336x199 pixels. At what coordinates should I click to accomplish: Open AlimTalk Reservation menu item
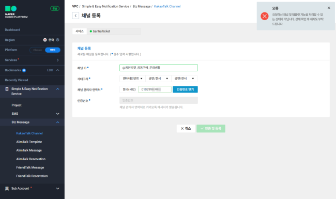31,159
